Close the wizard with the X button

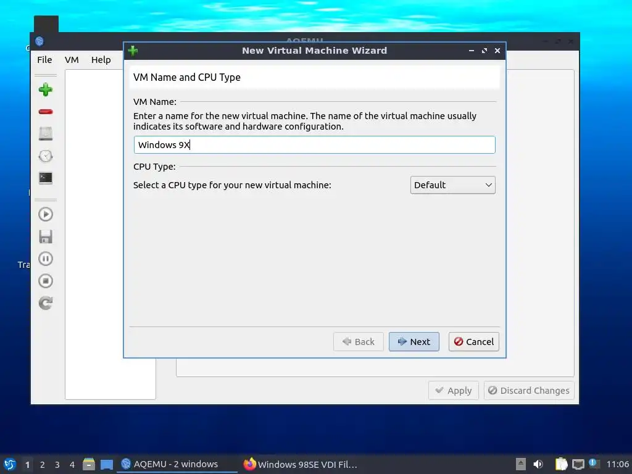tap(497, 51)
